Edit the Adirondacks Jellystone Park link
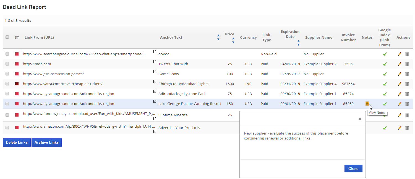Image resolution: width=415 pixels, height=179 pixels. (x=400, y=94)
